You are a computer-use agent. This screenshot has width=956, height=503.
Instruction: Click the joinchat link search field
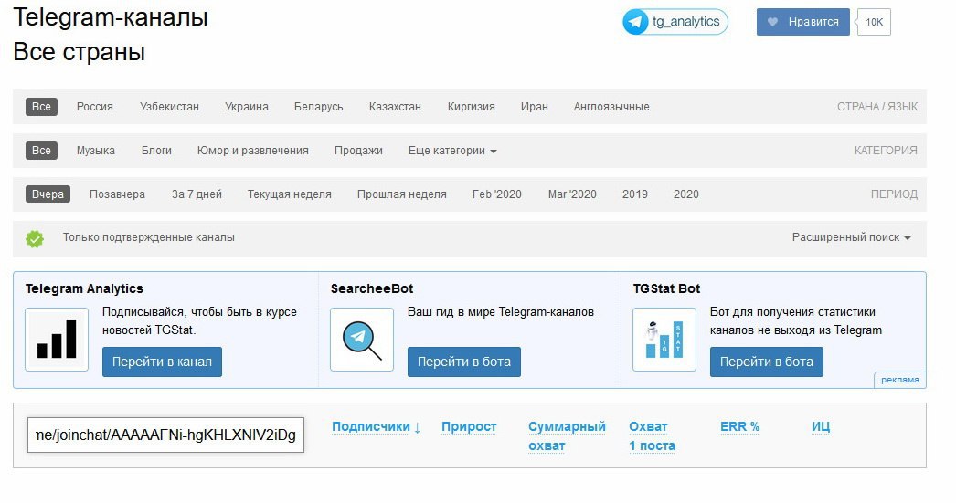point(165,435)
